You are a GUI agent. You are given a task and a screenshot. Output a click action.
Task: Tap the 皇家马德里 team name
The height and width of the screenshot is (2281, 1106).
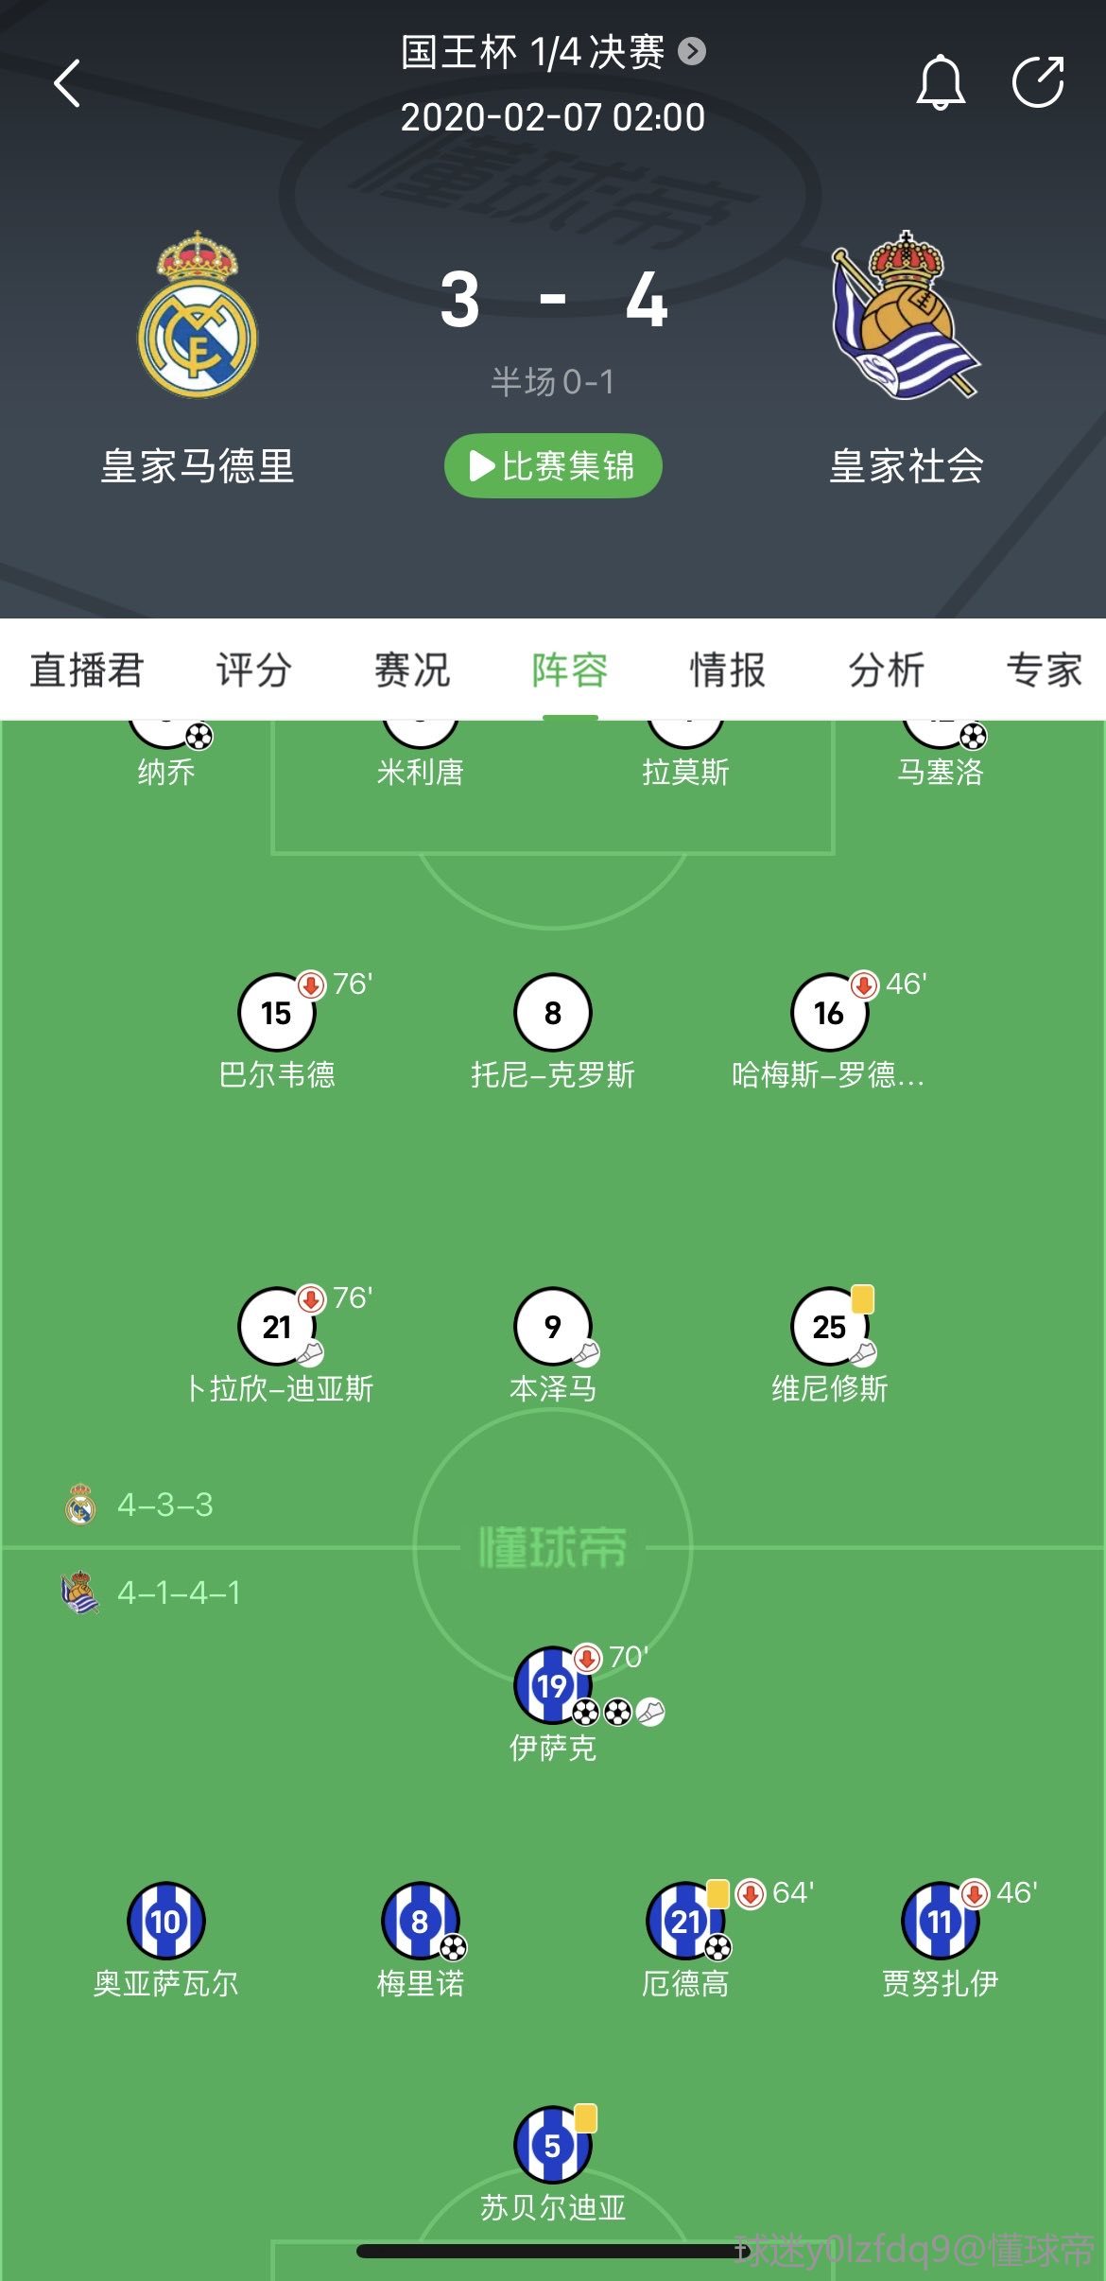coord(198,466)
